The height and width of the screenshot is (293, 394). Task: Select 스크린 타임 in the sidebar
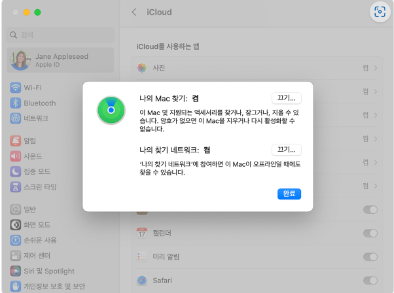coord(40,187)
